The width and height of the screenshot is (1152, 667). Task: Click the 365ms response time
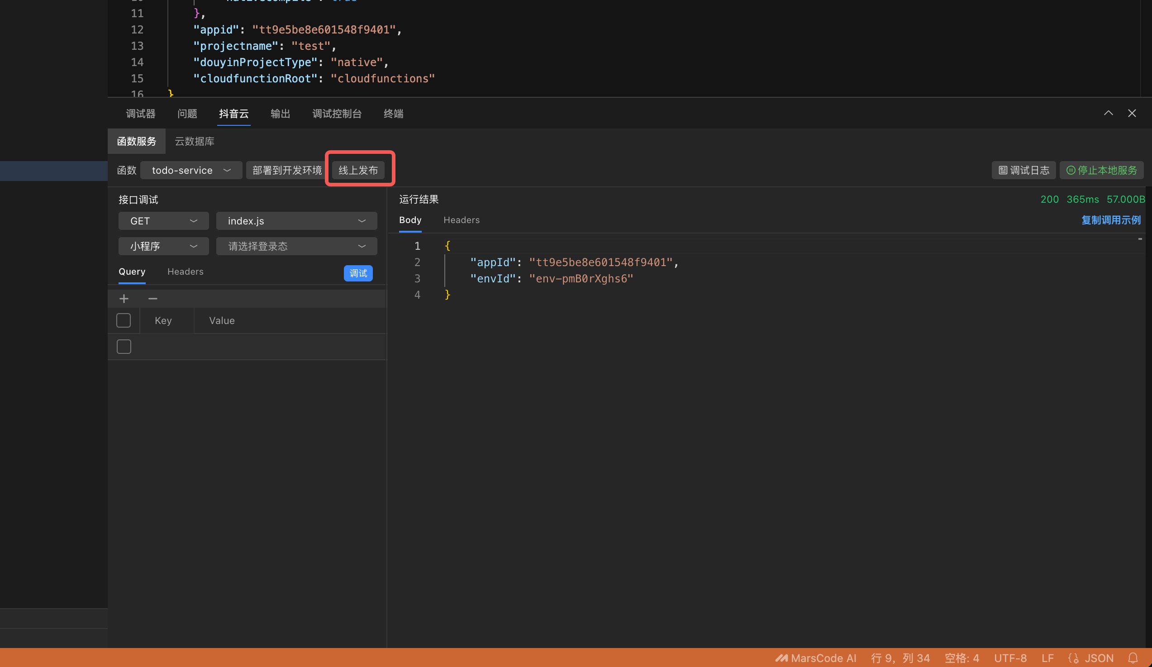click(x=1082, y=199)
